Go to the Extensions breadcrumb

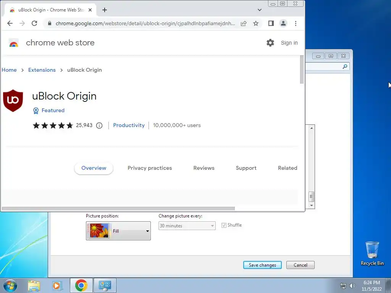click(x=42, y=70)
